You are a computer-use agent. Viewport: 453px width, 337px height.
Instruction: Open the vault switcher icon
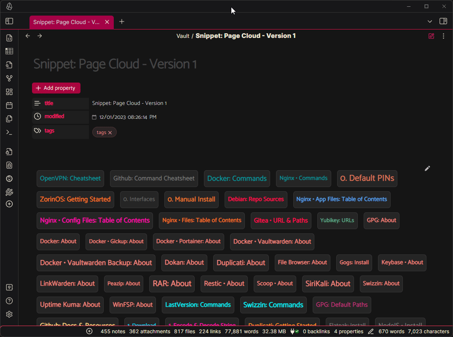point(9,287)
